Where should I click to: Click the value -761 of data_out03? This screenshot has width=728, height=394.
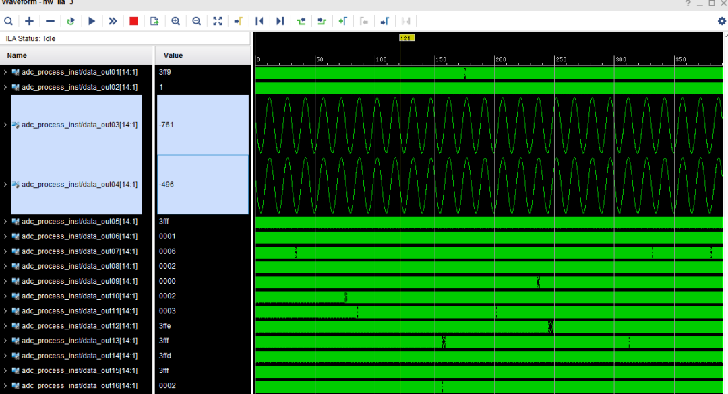click(x=166, y=125)
